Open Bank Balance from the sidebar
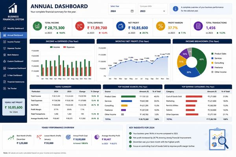236x157 pixels. point(13,55)
